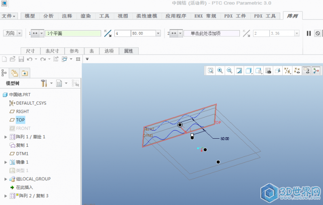The height and width of the screenshot is (205, 323).
Task: Flip first direction arrow icon
Action: (108, 33)
